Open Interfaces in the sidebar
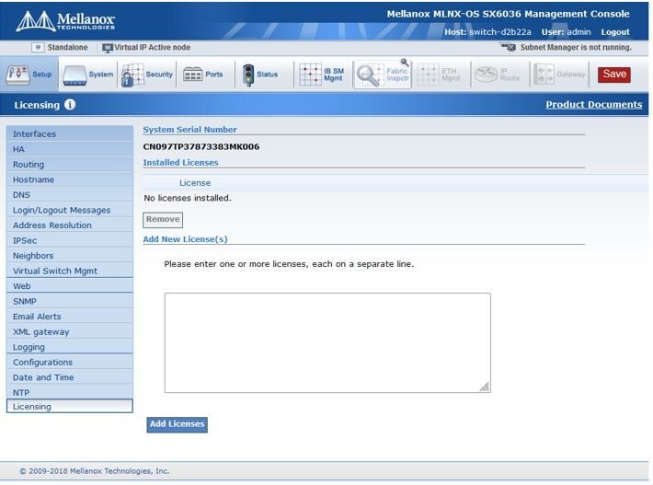Screen dimensions: 653x485 (x=70, y=133)
